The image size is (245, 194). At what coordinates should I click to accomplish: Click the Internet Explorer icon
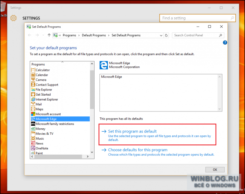[x=33, y=99]
